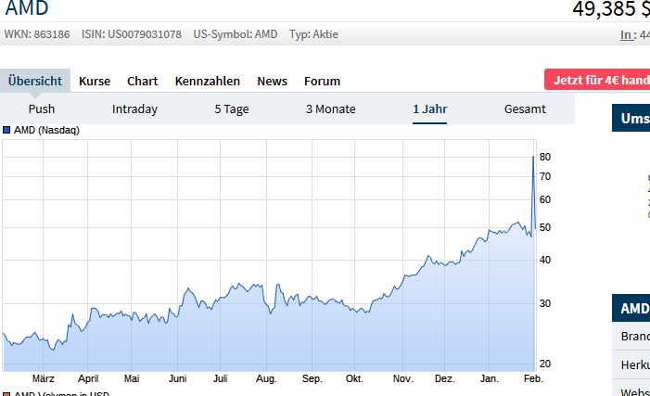Open the Forum tab
The width and height of the screenshot is (650, 396).
tap(322, 81)
